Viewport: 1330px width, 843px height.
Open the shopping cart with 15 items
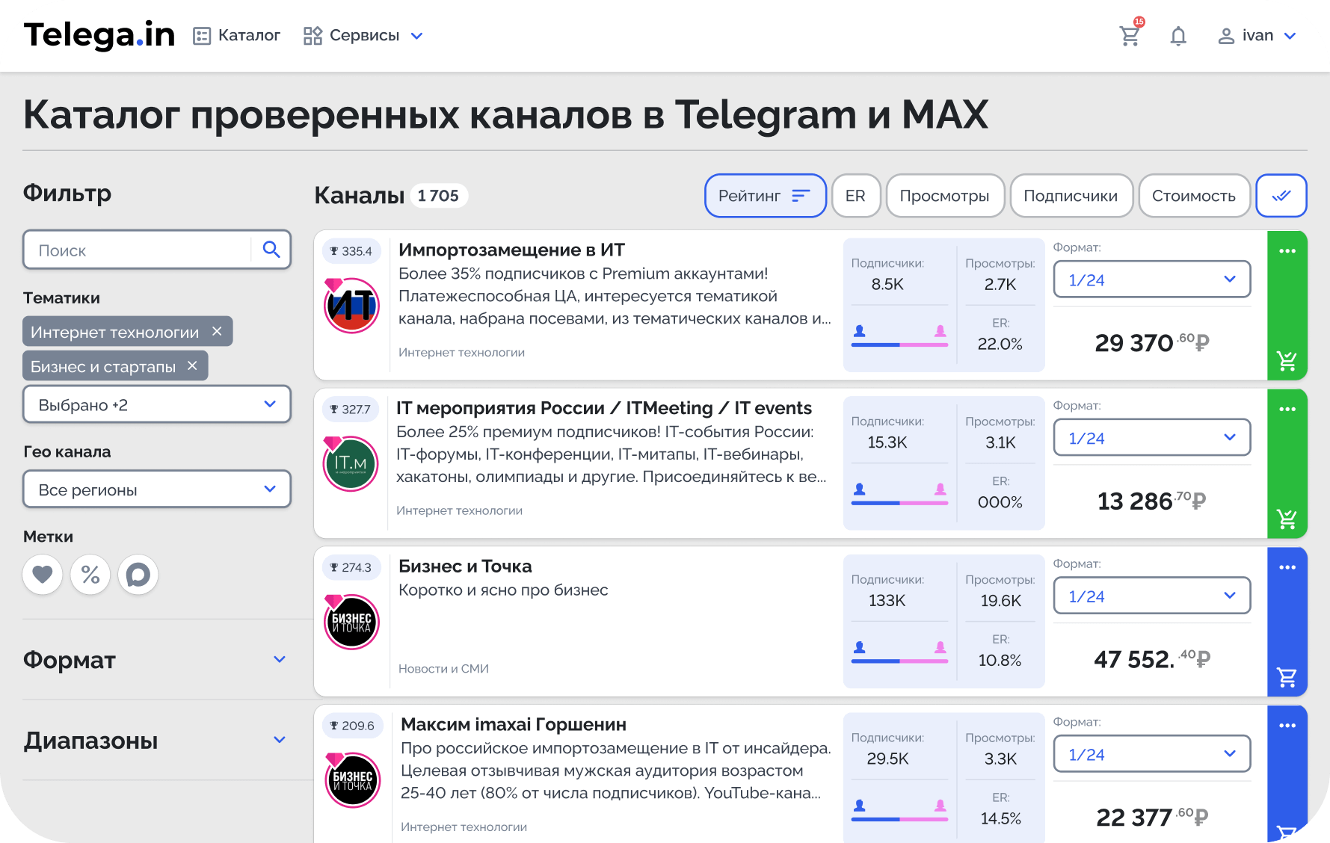click(x=1130, y=35)
